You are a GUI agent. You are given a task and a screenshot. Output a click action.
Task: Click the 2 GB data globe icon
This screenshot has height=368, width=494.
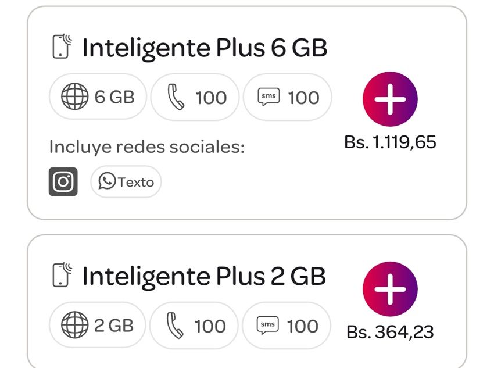[x=74, y=326]
